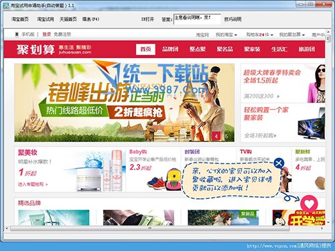Screen dimensions: 335x251
Task: Open the bags brand thumbnail in 精选品牌
Action: tap(139, 218)
